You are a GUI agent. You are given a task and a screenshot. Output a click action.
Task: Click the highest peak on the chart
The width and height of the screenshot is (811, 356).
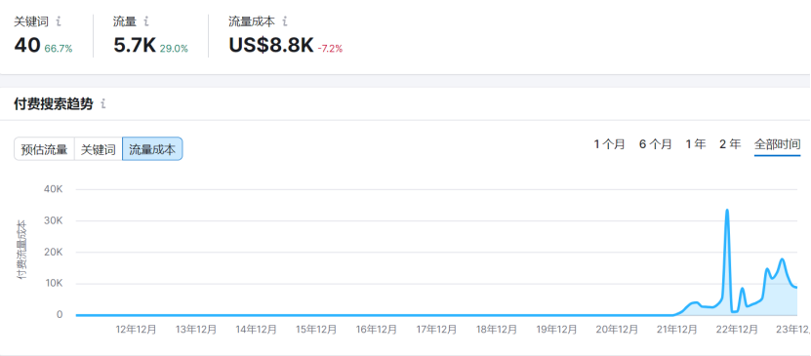[x=727, y=210]
